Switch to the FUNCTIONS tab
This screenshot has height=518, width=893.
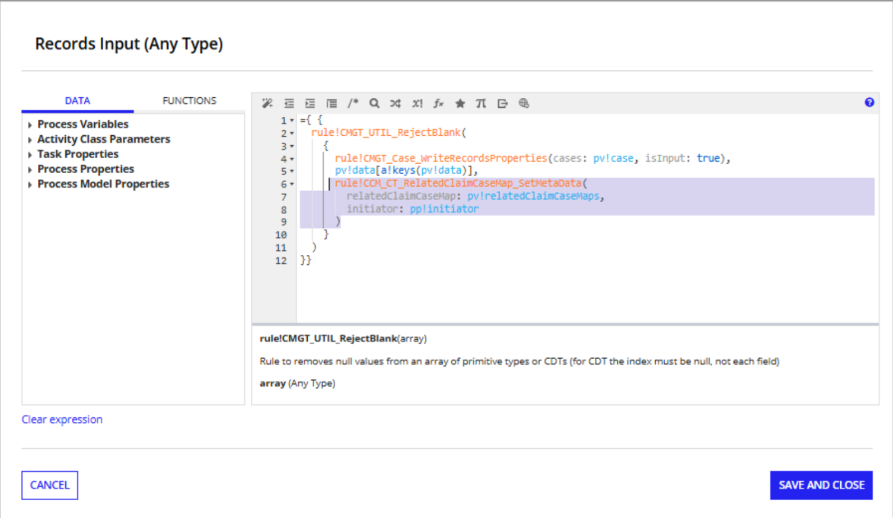[x=189, y=101]
